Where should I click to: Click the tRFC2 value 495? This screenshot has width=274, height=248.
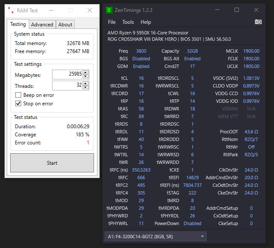141,185
